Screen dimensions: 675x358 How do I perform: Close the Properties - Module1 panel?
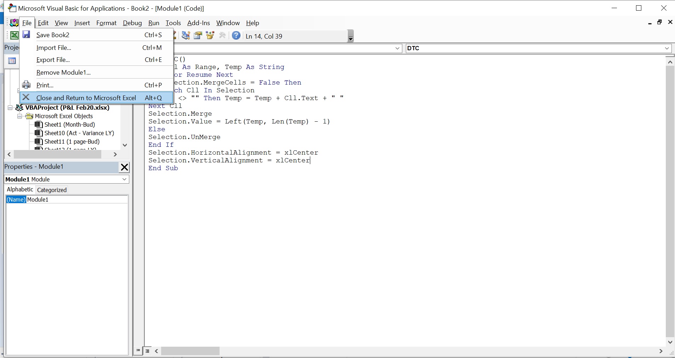coord(124,167)
